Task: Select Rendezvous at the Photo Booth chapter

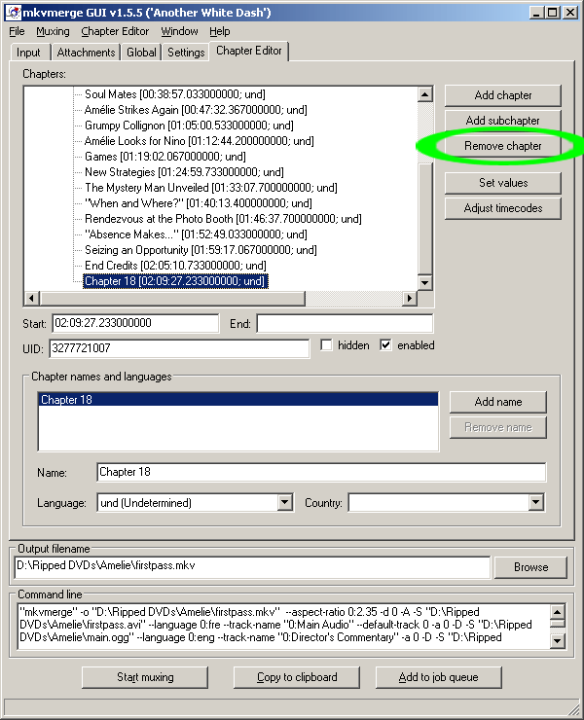Action: pos(223,219)
